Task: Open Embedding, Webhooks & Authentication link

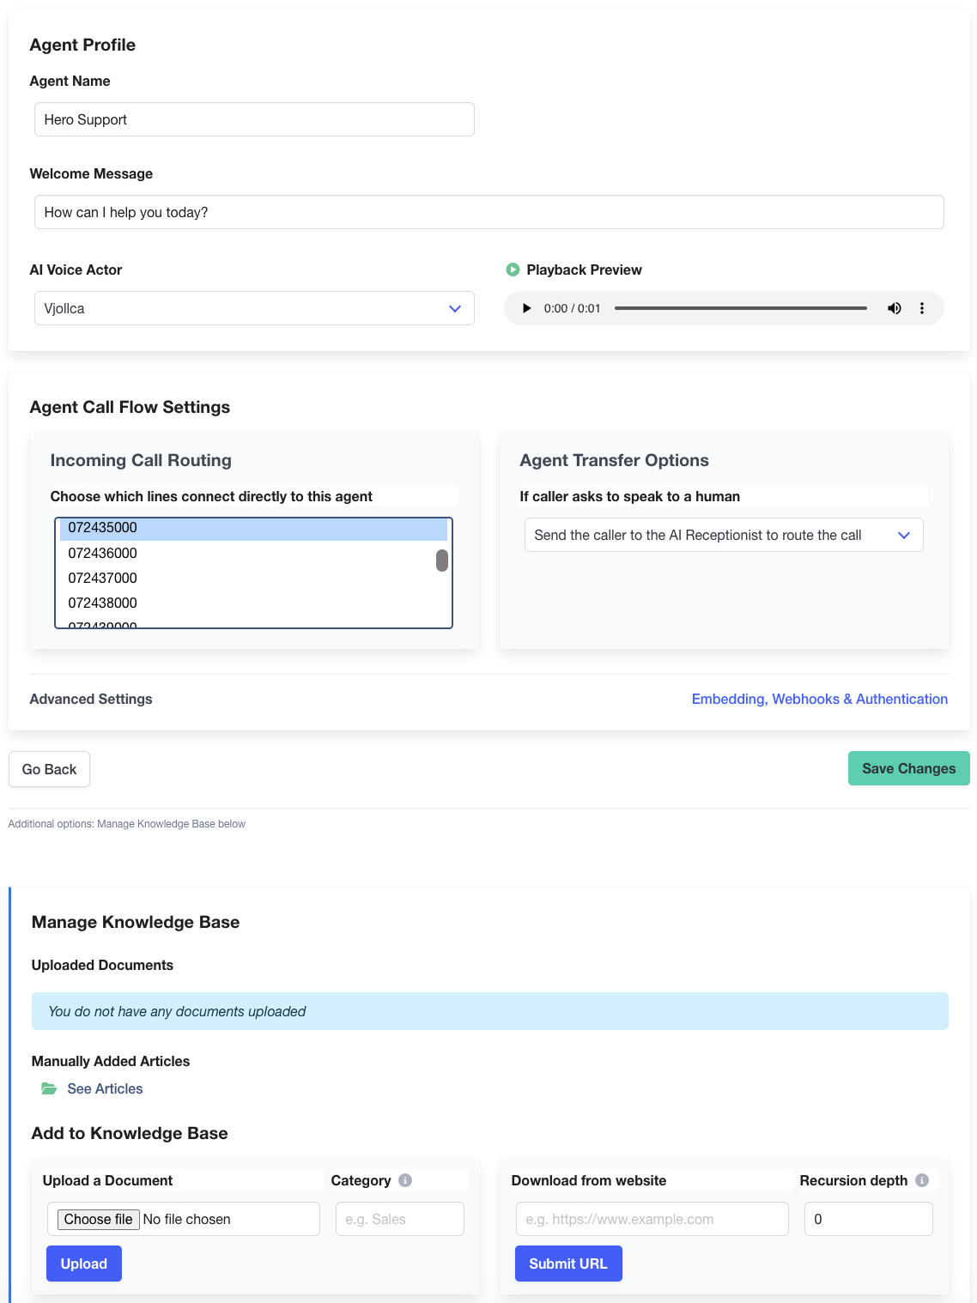Action: tap(819, 699)
